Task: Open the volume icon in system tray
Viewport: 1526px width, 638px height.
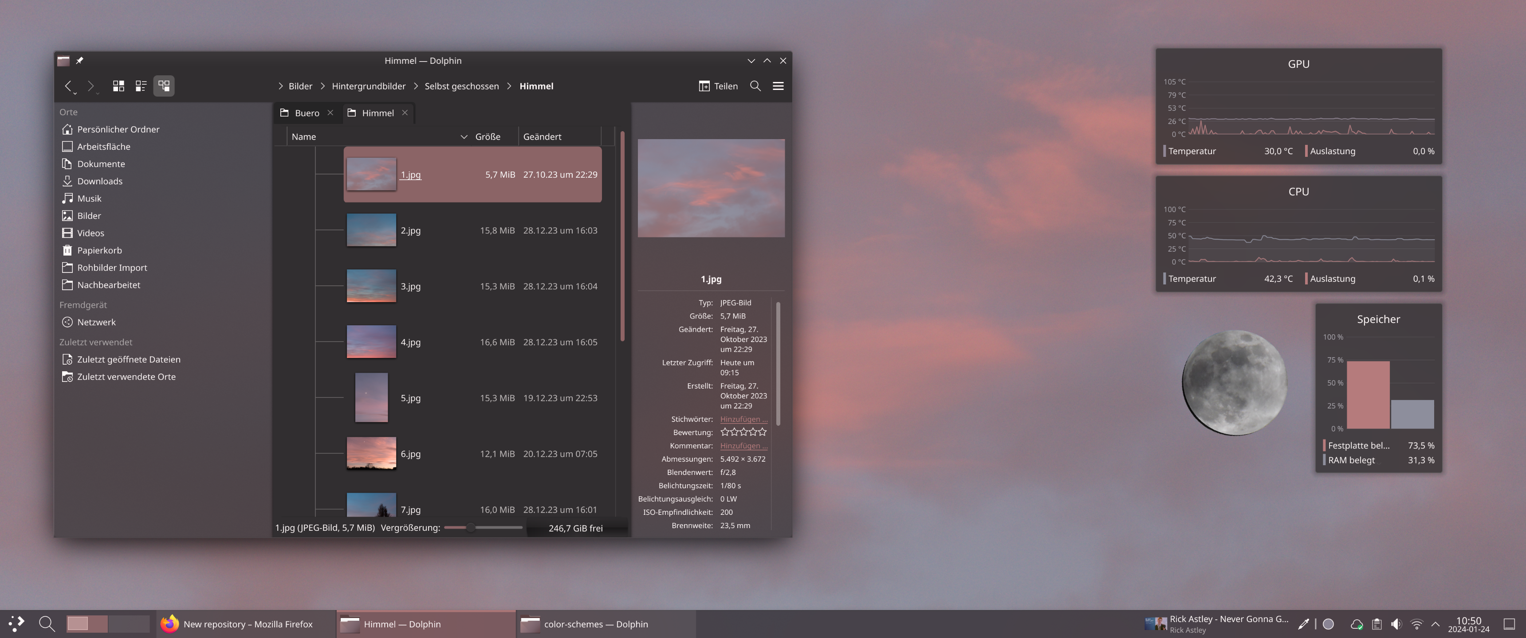Action: [1396, 624]
